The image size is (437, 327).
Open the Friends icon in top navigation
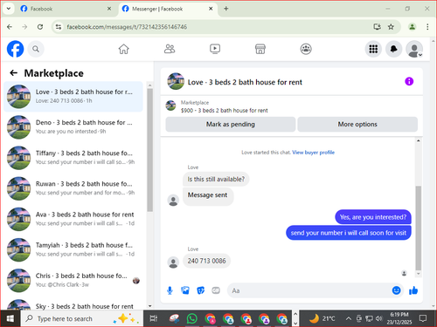click(x=170, y=49)
